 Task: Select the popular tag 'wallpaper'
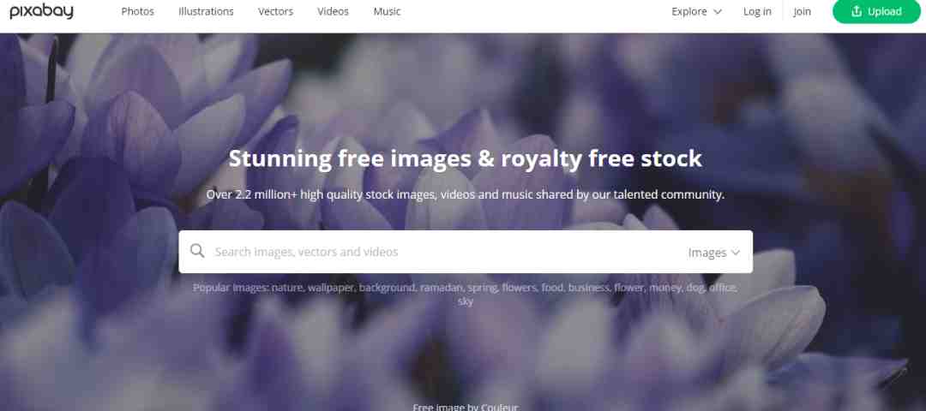(331, 288)
